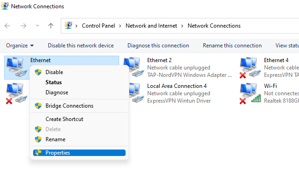This screenshot has height=173, width=299.
Task: Click the Ethernet 4 name label
Action: pos(276,60)
